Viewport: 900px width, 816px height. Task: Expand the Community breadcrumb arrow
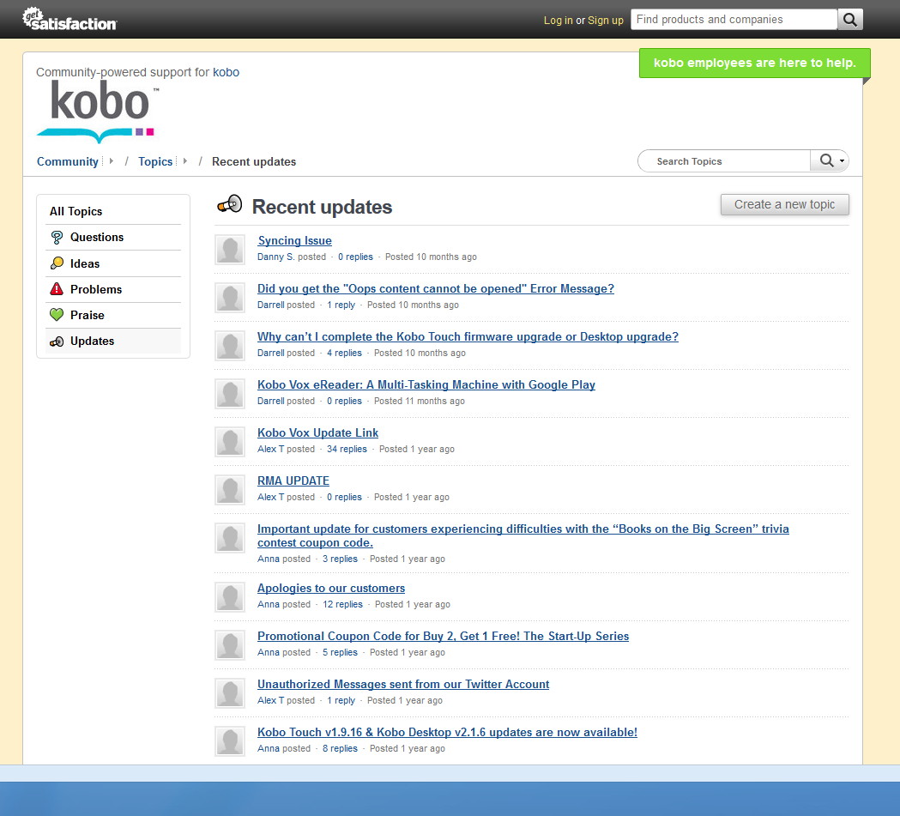pyautogui.click(x=112, y=161)
